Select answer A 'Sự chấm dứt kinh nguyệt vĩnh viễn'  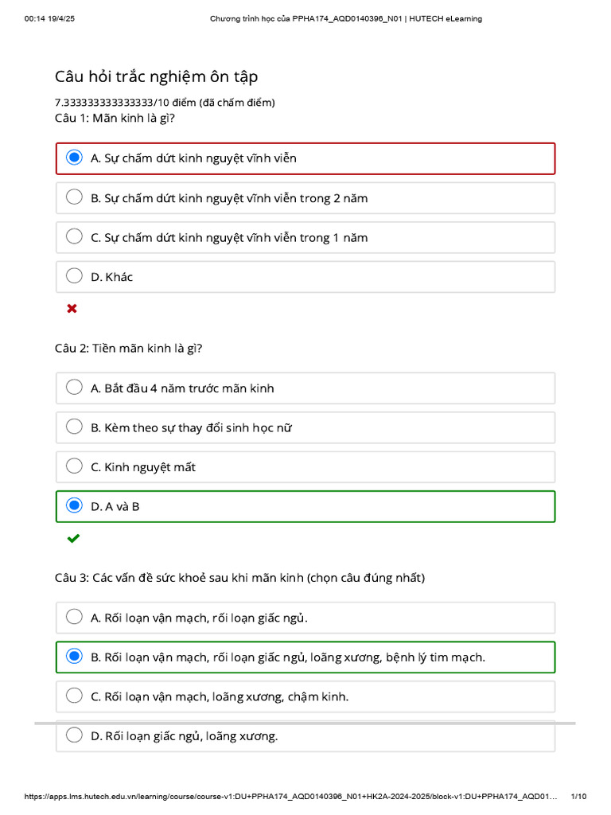pos(305,158)
